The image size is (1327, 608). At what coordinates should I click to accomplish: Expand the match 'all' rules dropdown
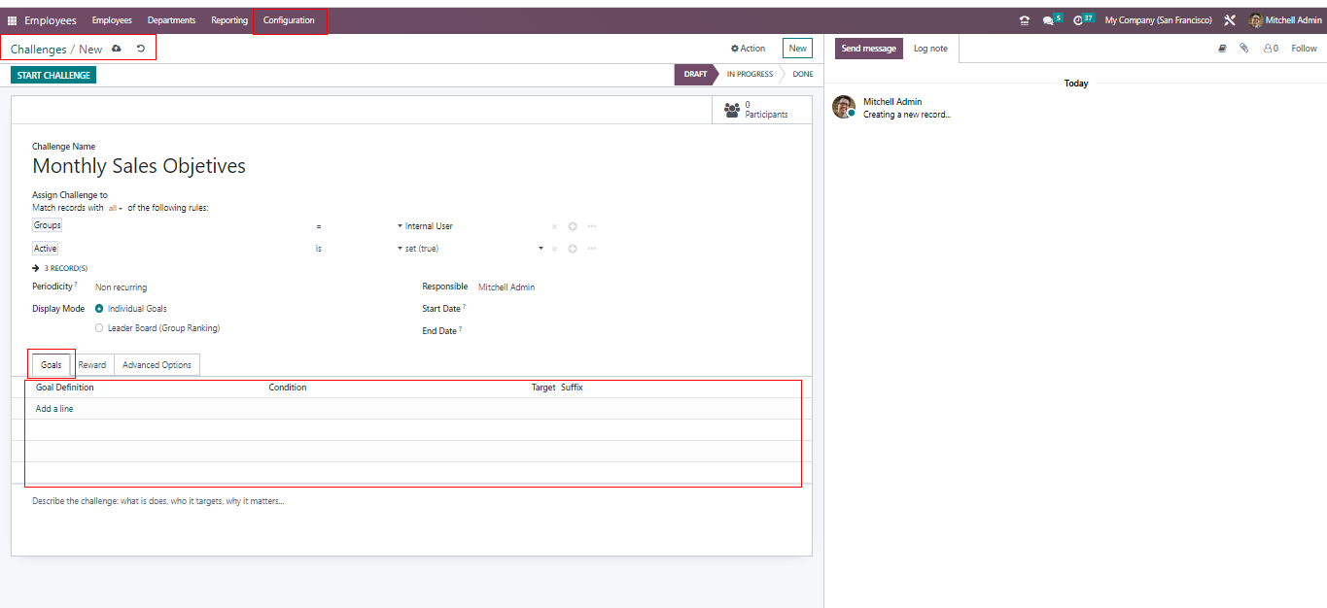pyautogui.click(x=115, y=208)
